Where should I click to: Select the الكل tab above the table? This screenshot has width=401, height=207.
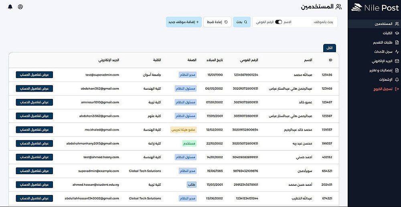[x=329, y=48]
